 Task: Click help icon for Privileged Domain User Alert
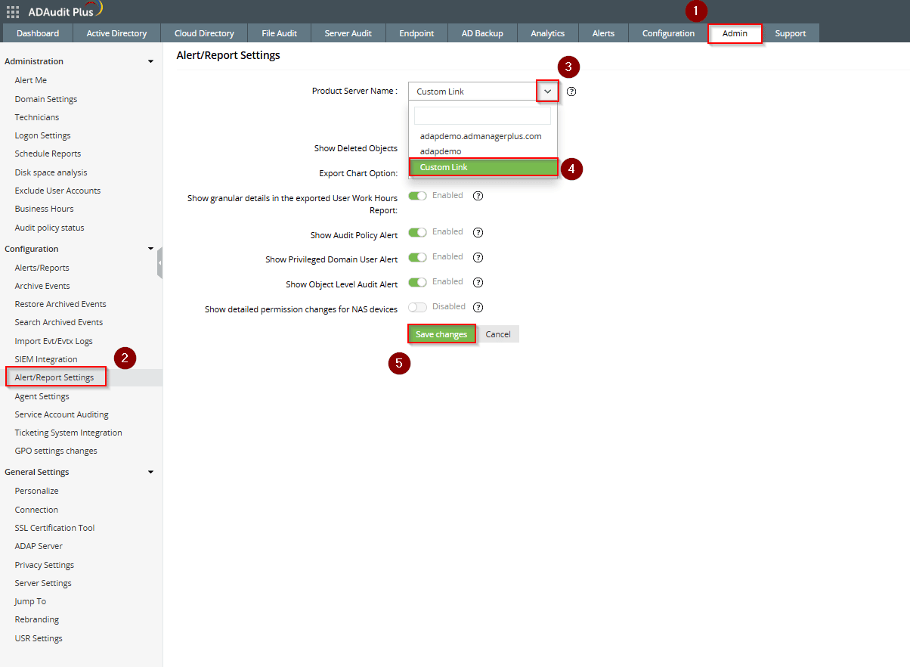coord(478,257)
